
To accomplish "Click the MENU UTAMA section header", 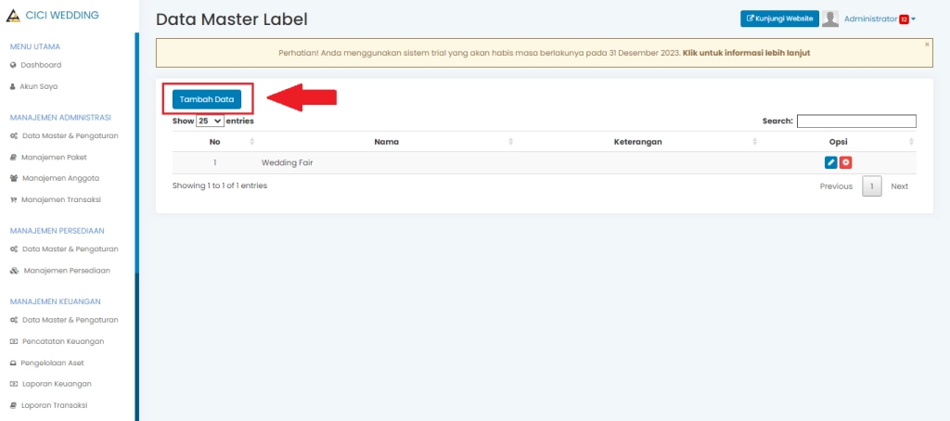I will click(35, 46).
